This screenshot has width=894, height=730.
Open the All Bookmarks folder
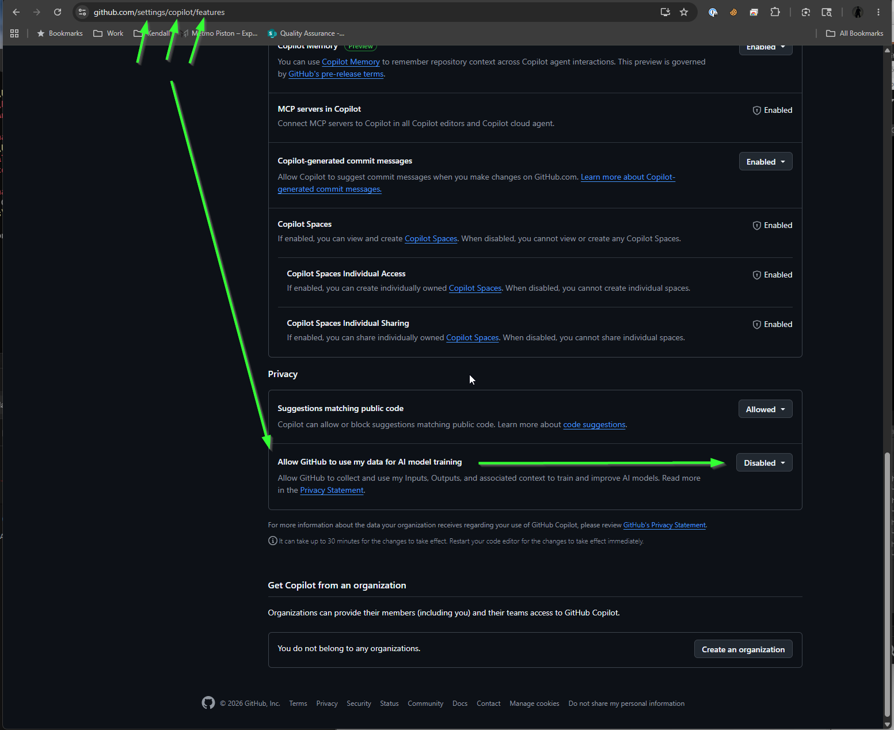(855, 33)
